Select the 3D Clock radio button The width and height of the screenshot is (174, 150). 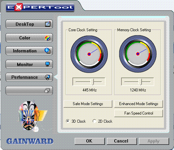[x=68, y=121]
